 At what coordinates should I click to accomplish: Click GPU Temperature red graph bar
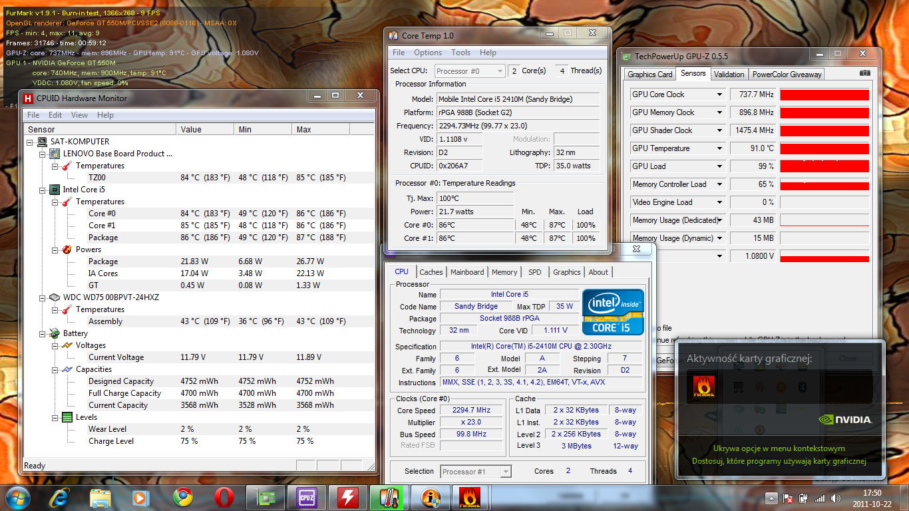824,148
